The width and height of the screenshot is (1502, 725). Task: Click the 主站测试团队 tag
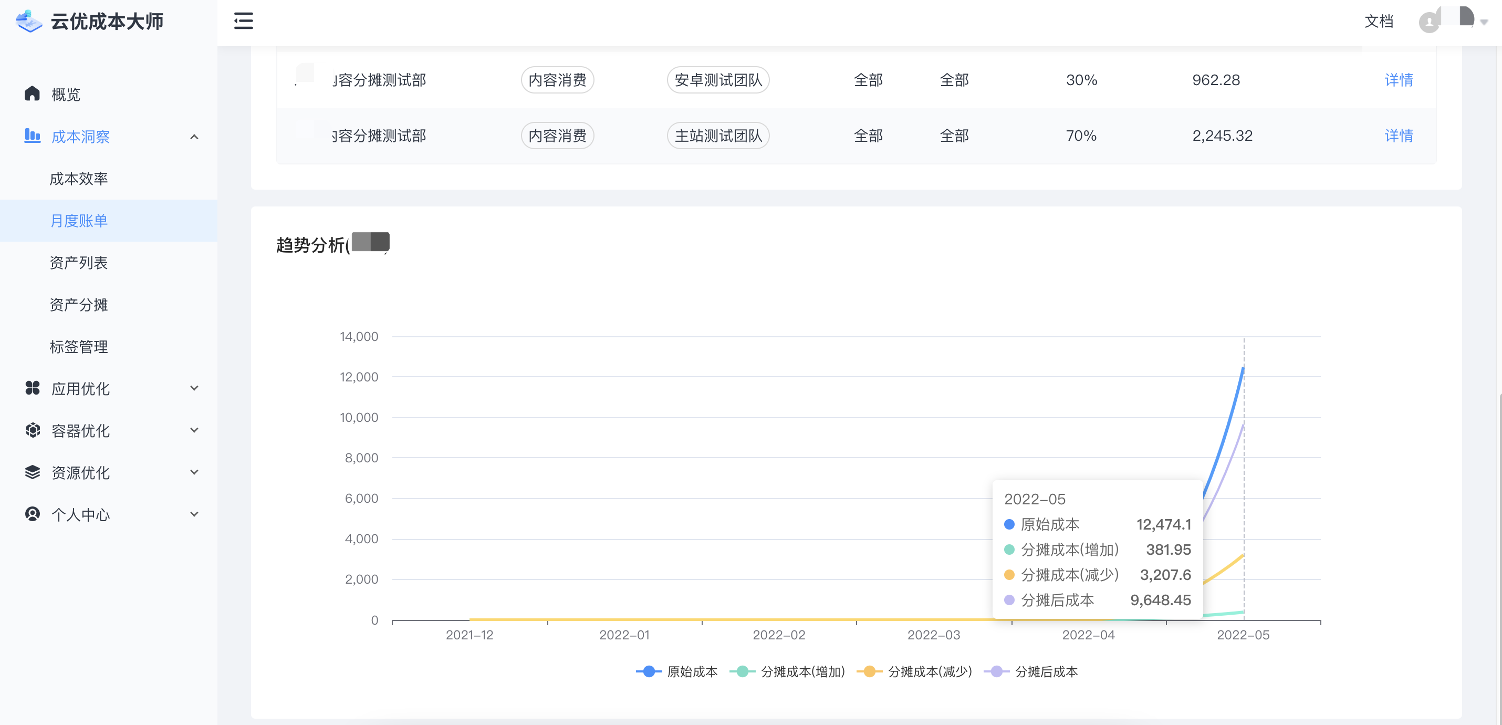[x=718, y=136]
